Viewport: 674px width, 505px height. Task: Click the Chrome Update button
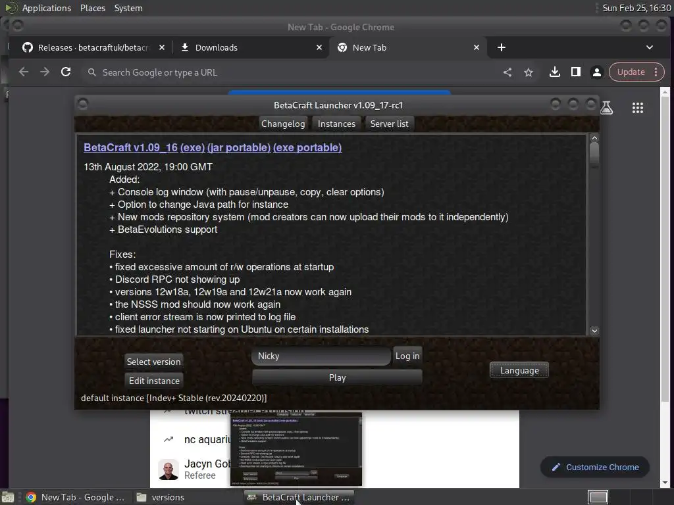click(631, 72)
